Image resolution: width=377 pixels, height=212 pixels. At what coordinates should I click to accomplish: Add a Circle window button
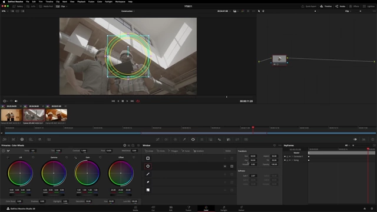coord(161,151)
